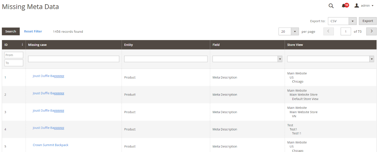Click the search magnifier icon
This screenshot has width=378, height=152.
click(331, 6)
